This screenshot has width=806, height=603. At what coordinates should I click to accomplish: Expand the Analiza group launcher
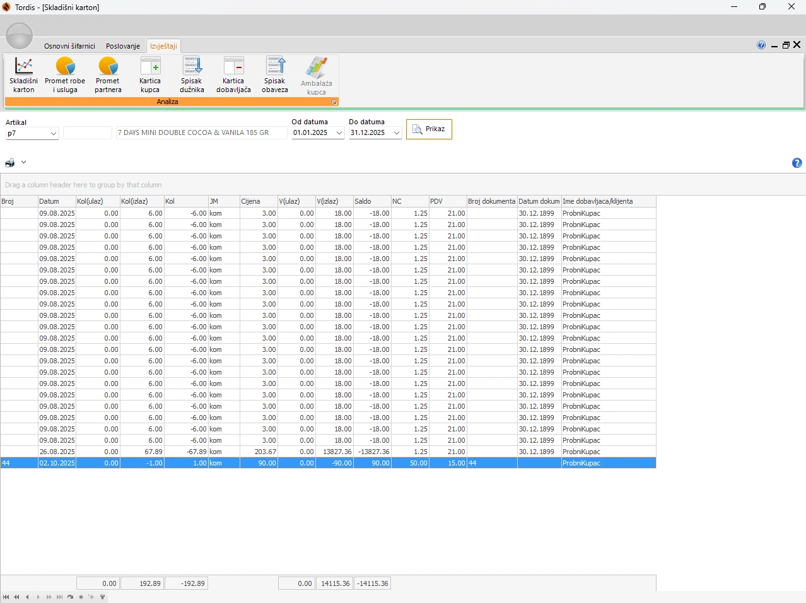click(334, 102)
